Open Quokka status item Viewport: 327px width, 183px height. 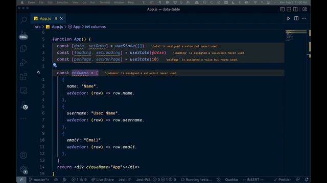(231, 179)
